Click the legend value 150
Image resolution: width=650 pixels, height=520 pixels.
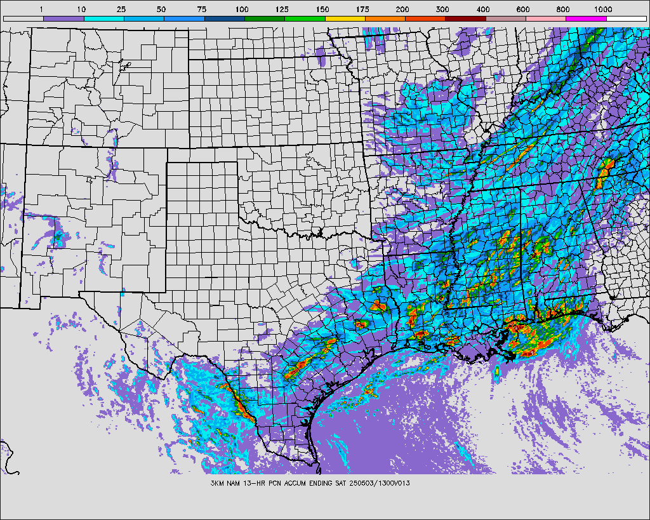[322, 10]
